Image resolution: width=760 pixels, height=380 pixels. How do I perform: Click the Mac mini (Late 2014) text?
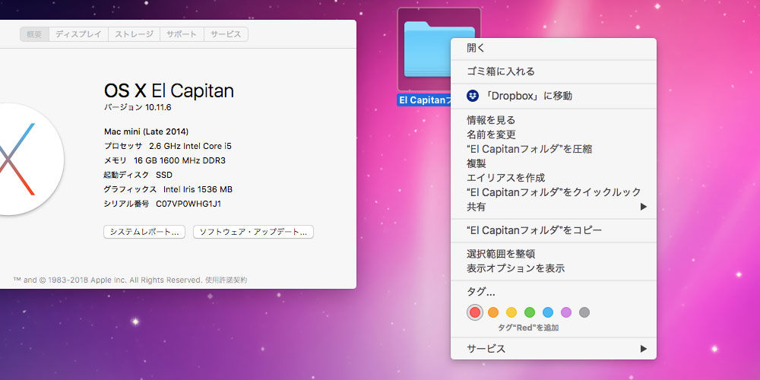pyautogui.click(x=147, y=131)
